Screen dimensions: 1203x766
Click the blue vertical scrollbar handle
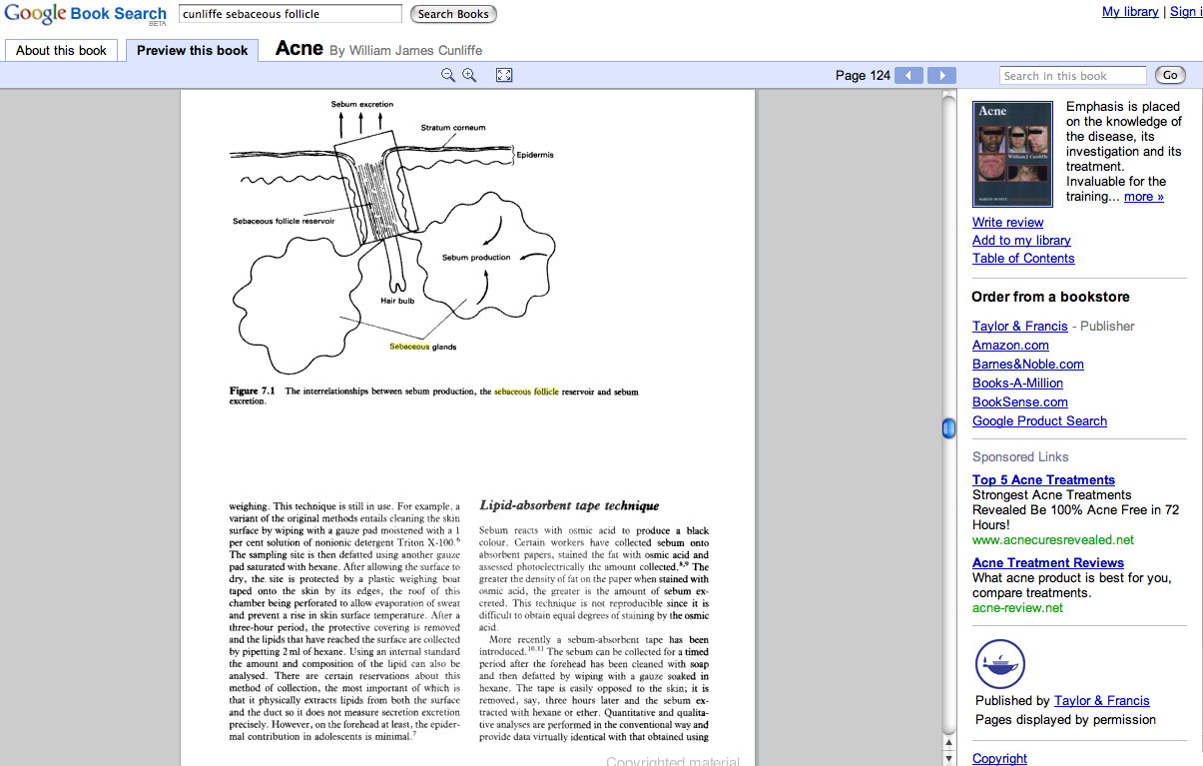tap(948, 428)
